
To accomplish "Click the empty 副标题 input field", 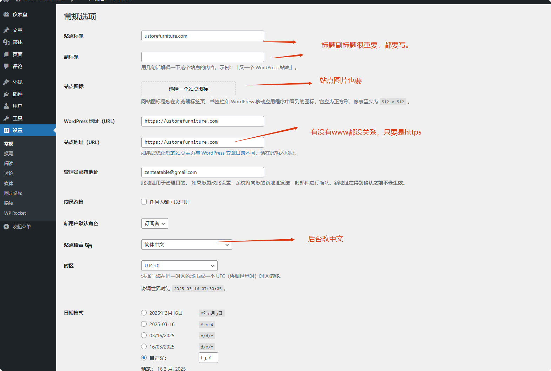I will pyautogui.click(x=203, y=57).
